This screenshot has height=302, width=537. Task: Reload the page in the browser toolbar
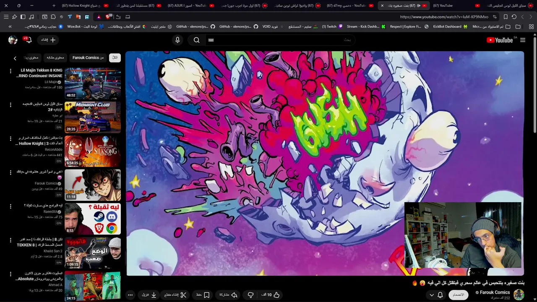(514, 17)
